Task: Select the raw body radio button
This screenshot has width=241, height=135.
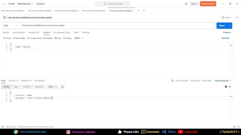Action: pos(56,38)
